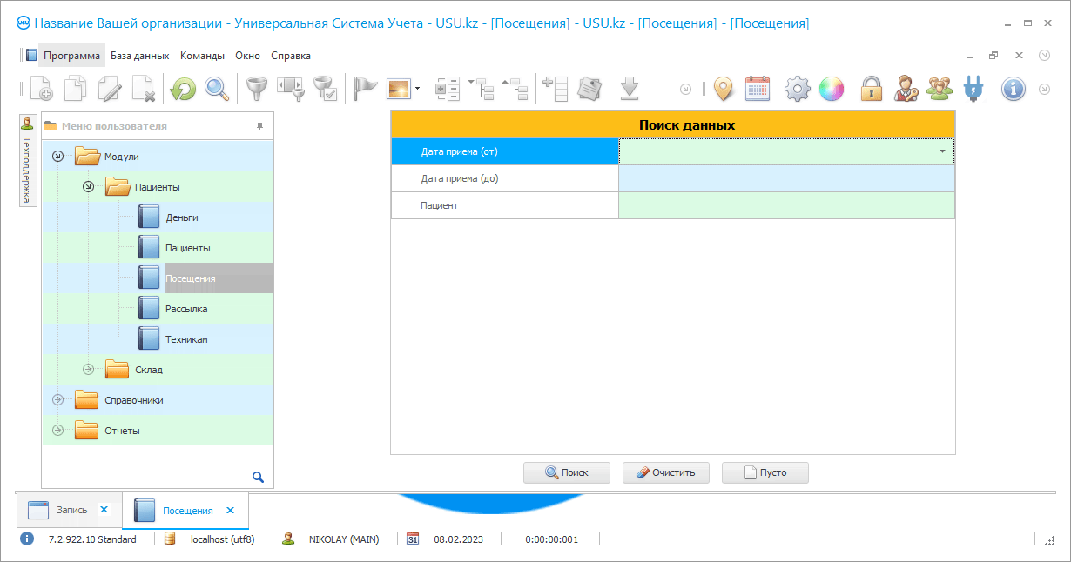Collapse the Модули tree node

(58, 157)
